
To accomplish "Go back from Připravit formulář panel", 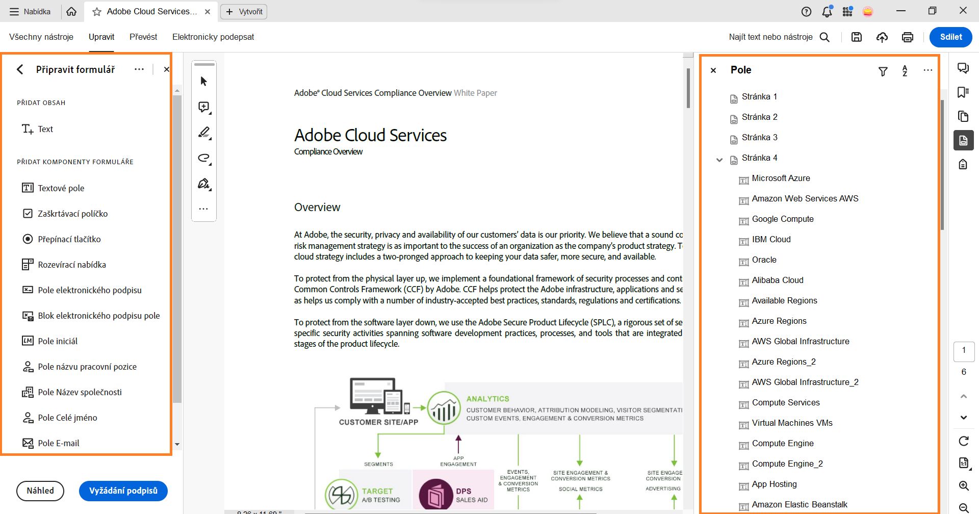I will pos(20,69).
